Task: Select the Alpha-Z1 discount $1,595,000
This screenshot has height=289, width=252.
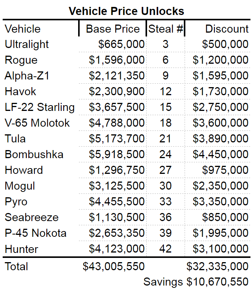Action: pyautogui.click(x=221, y=76)
